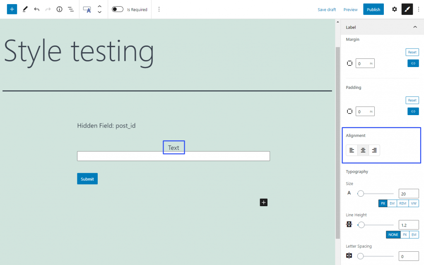Click the text field block type icon

tap(87, 10)
